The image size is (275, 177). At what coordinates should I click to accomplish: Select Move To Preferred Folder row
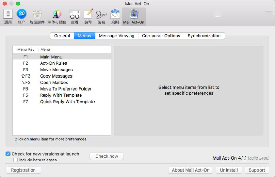pyautogui.click(x=62, y=89)
